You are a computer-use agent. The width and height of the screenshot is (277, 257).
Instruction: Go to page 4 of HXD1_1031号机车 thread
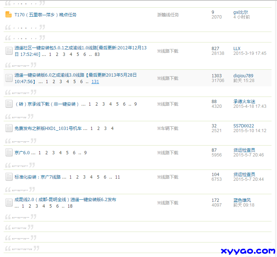coord(112,128)
